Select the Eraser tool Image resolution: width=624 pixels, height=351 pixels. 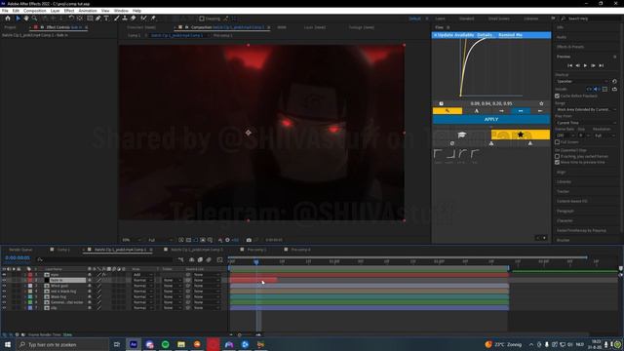coord(134,19)
